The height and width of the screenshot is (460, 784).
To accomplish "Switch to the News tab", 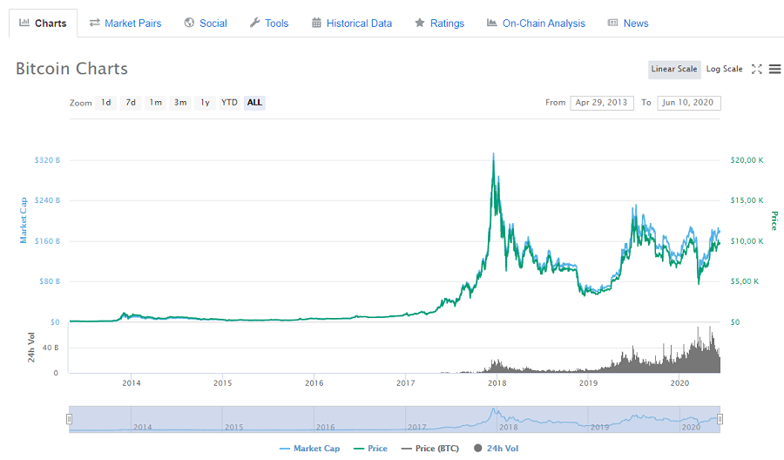I will tap(627, 23).
